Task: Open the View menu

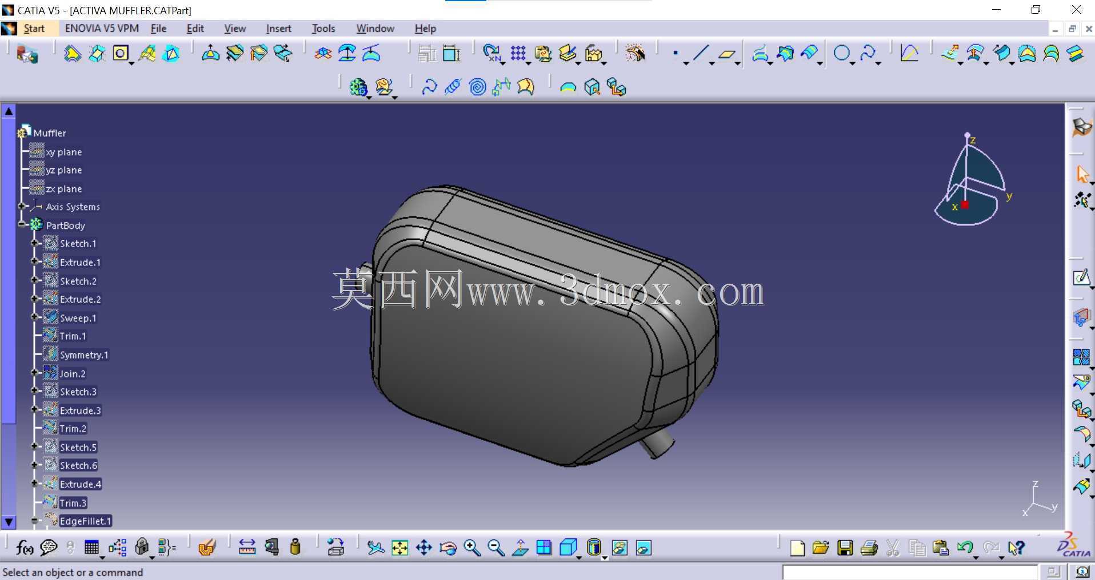Action: (x=235, y=29)
